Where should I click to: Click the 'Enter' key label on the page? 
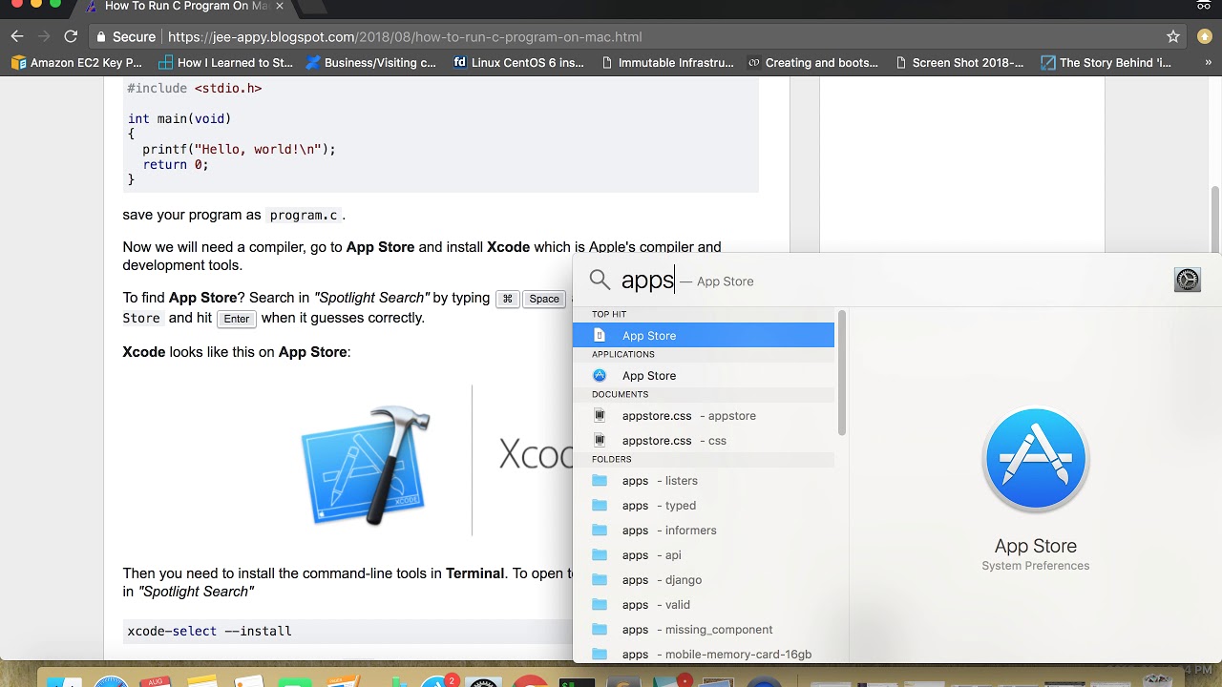237,319
